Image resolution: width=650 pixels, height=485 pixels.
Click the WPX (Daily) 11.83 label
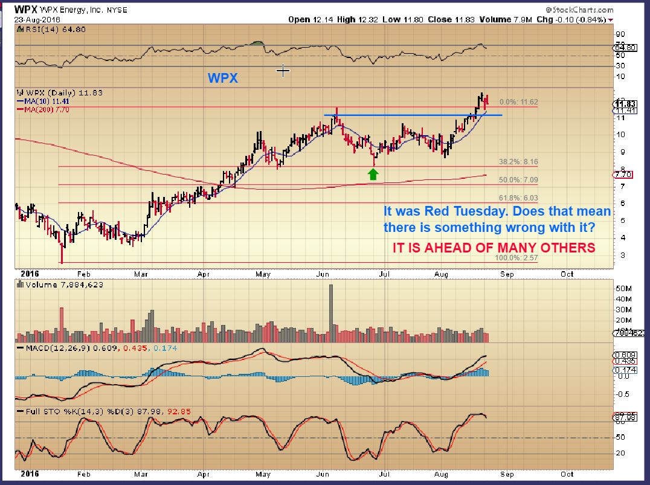(64, 93)
